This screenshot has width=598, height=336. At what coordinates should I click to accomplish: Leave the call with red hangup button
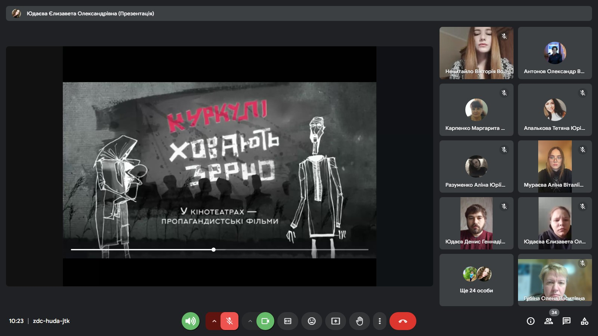coord(403,321)
